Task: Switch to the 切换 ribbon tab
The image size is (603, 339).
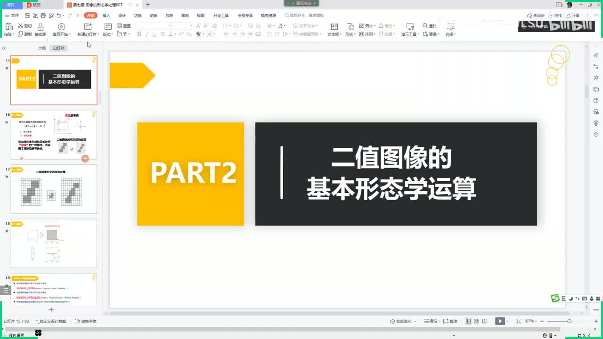Action: coord(138,16)
